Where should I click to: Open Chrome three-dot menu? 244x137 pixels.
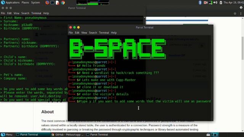(241, 14)
